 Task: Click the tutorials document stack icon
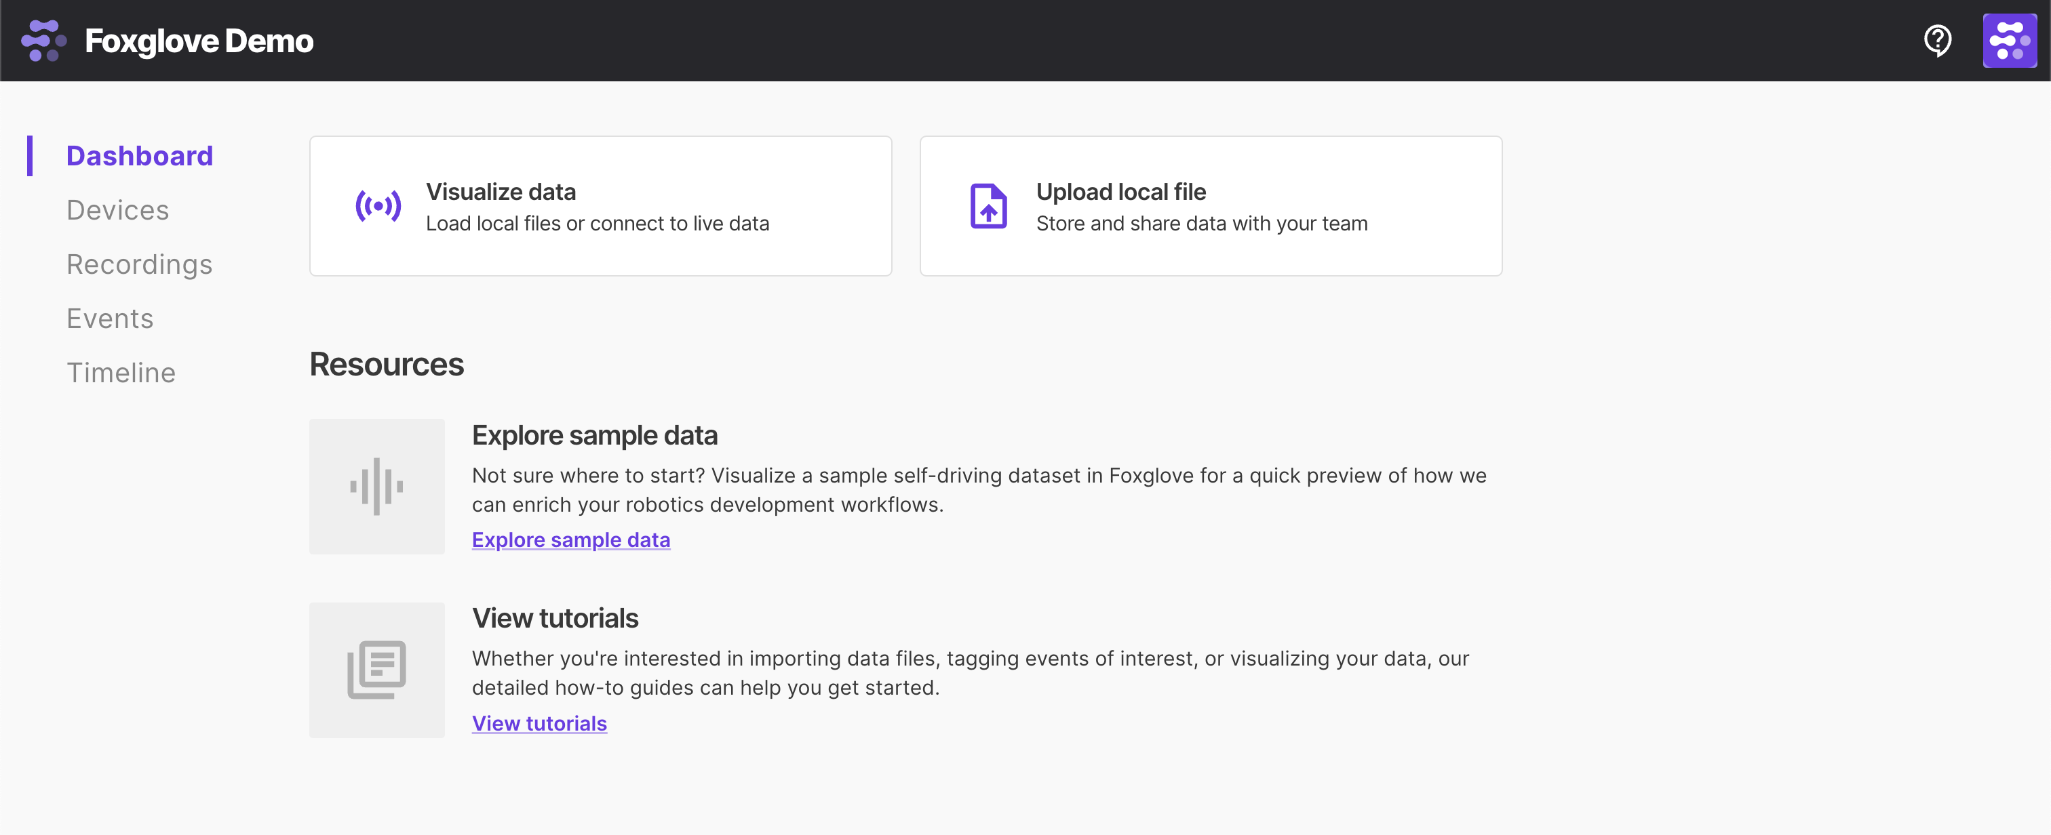376,670
